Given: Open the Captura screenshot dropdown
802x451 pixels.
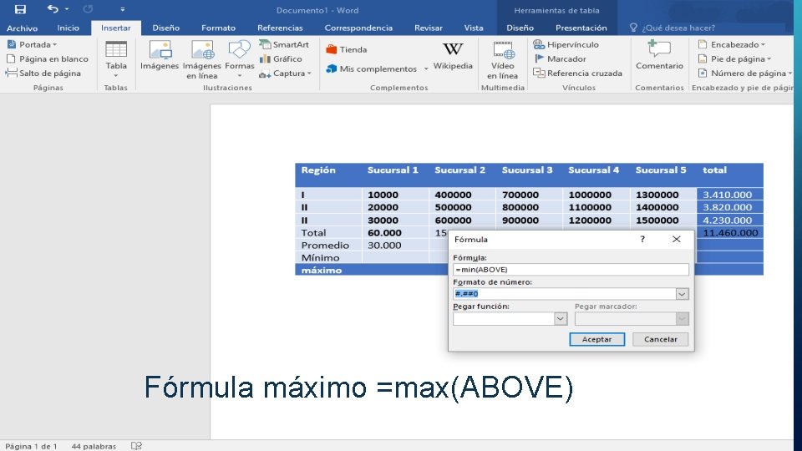Looking at the screenshot, I should [x=286, y=73].
